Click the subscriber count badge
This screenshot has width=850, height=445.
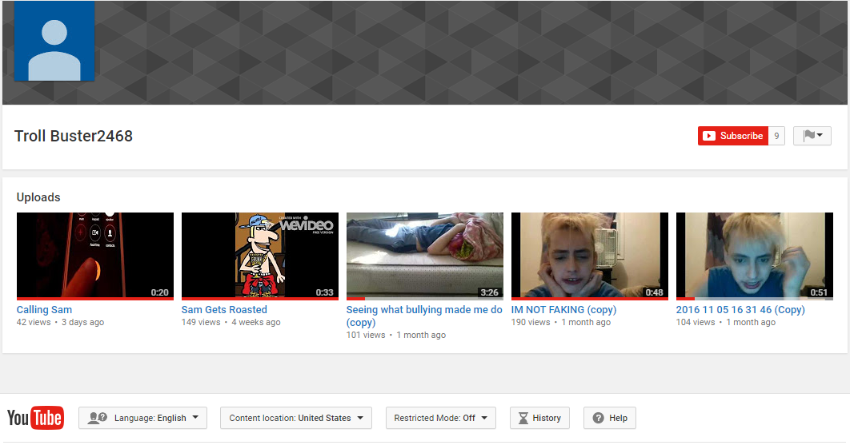point(776,136)
